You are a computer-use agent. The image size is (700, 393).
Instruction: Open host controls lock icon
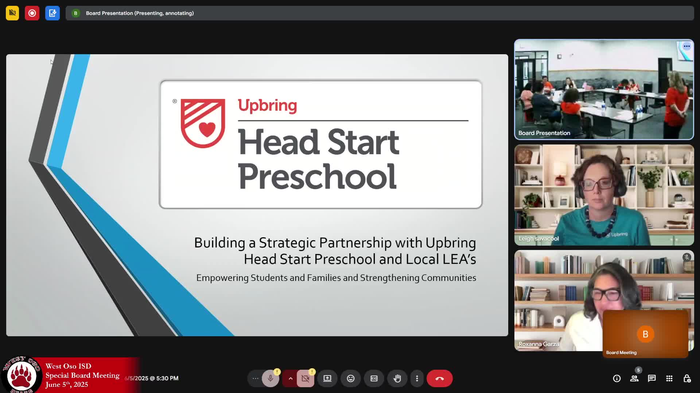click(687, 378)
